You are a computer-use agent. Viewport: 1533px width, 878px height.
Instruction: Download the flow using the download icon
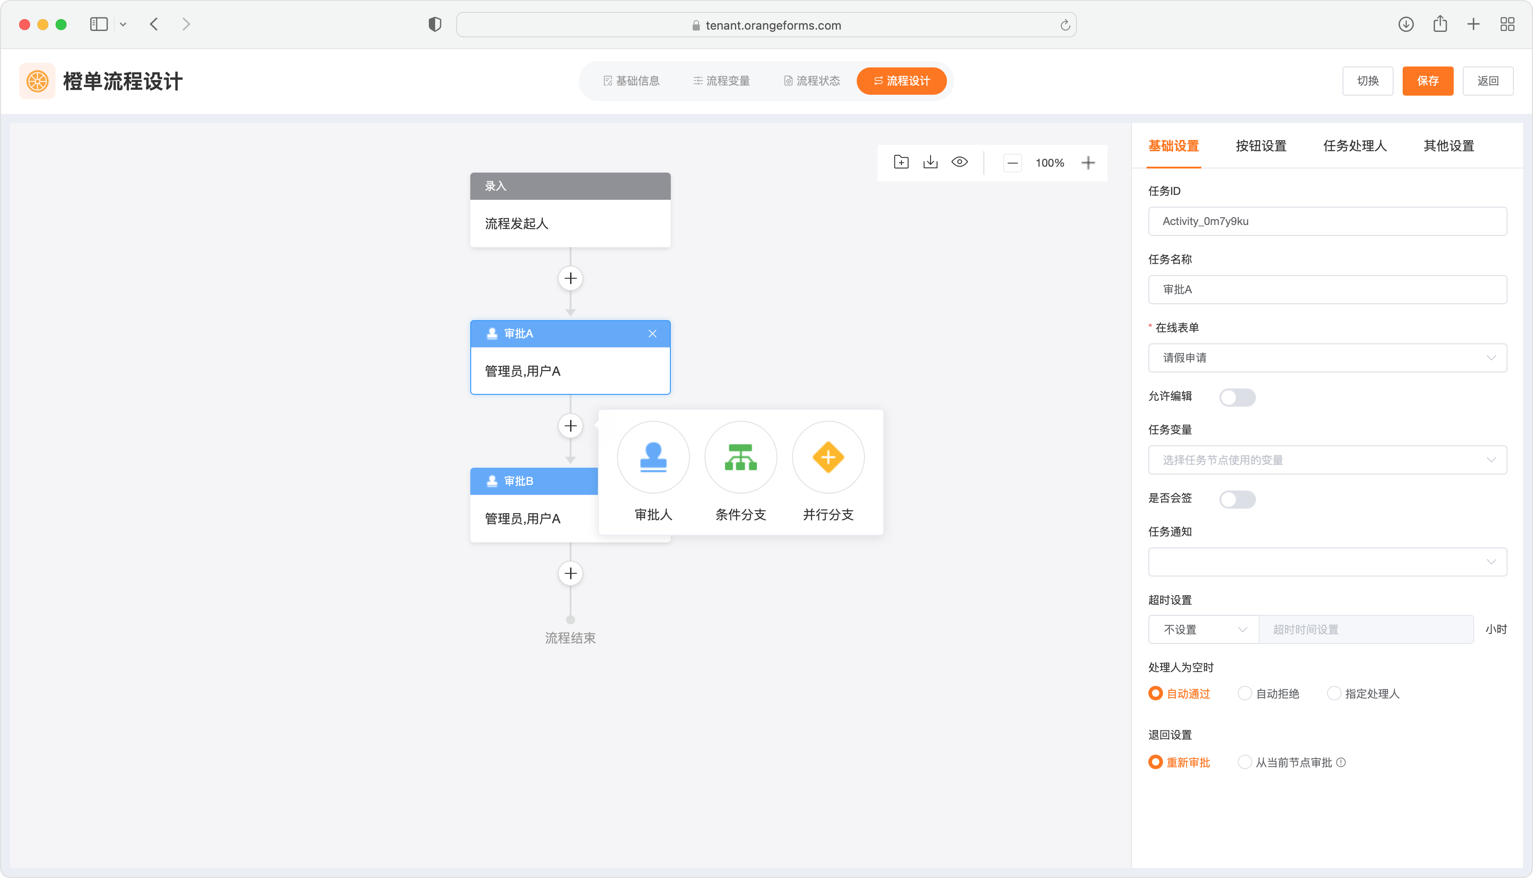click(x=930, y=162)
